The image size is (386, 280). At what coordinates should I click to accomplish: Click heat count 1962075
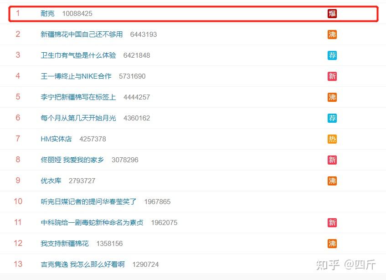164,223
